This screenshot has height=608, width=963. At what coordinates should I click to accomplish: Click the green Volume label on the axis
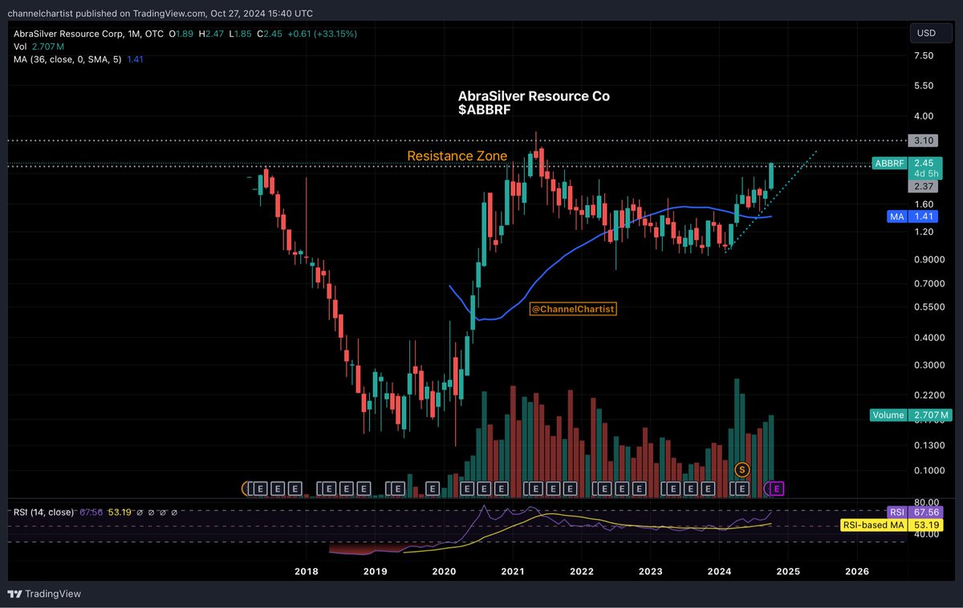tap(888, 415)
